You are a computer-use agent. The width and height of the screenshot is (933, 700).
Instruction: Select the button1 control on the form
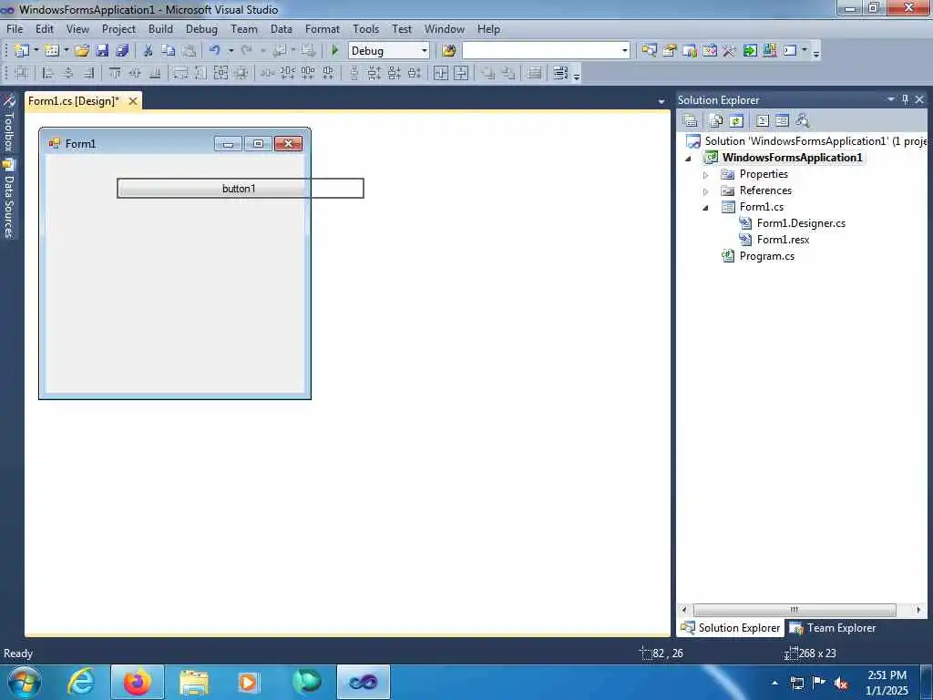tap(240, 188)
